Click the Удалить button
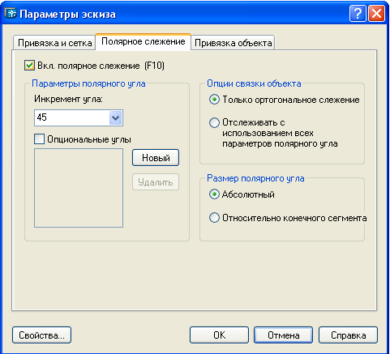The width and height of the screenshot is (390, 354). 156,182
